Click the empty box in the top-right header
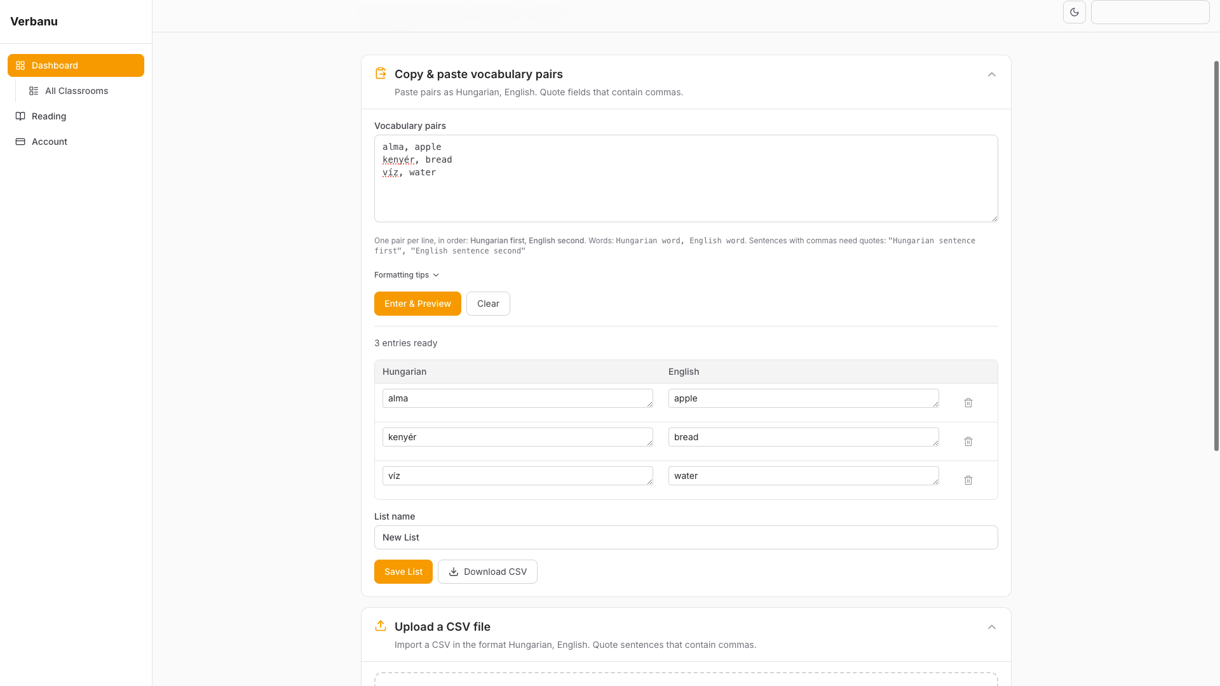The image size is (1220, 686). 1150,12
